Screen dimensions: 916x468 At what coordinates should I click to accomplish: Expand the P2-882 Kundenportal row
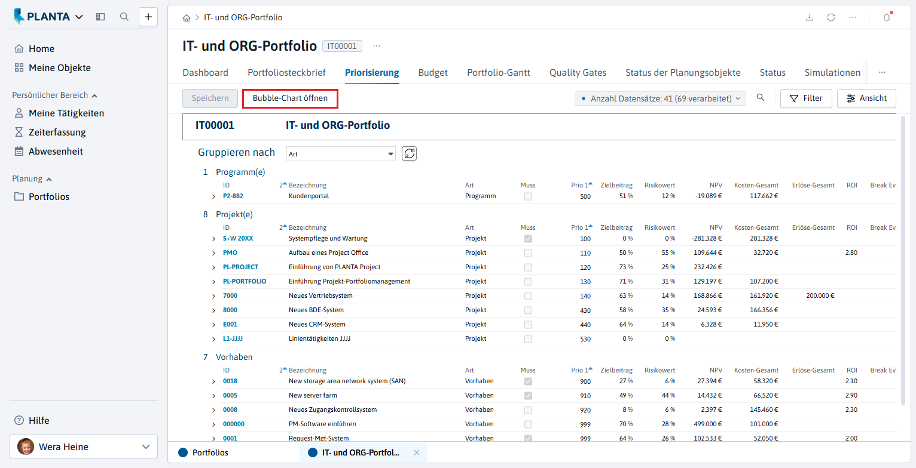213,196
